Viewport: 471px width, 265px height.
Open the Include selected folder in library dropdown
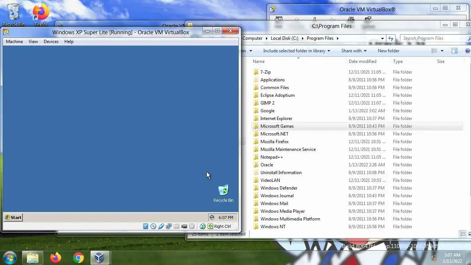pyautogui.click(x=297, y=51)
